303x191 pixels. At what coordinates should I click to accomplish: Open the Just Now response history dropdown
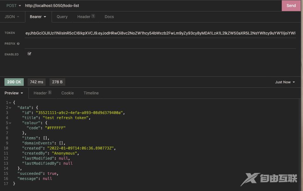285,82
